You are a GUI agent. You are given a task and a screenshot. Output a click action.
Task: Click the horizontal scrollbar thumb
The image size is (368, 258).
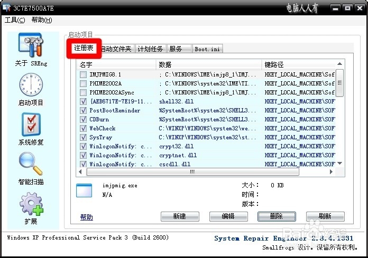point(192,172)
